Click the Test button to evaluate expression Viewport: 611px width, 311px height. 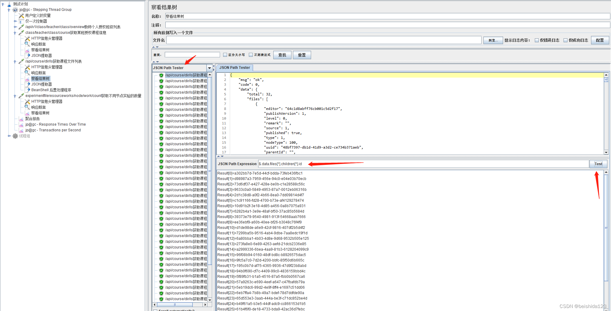click(598, 164)
